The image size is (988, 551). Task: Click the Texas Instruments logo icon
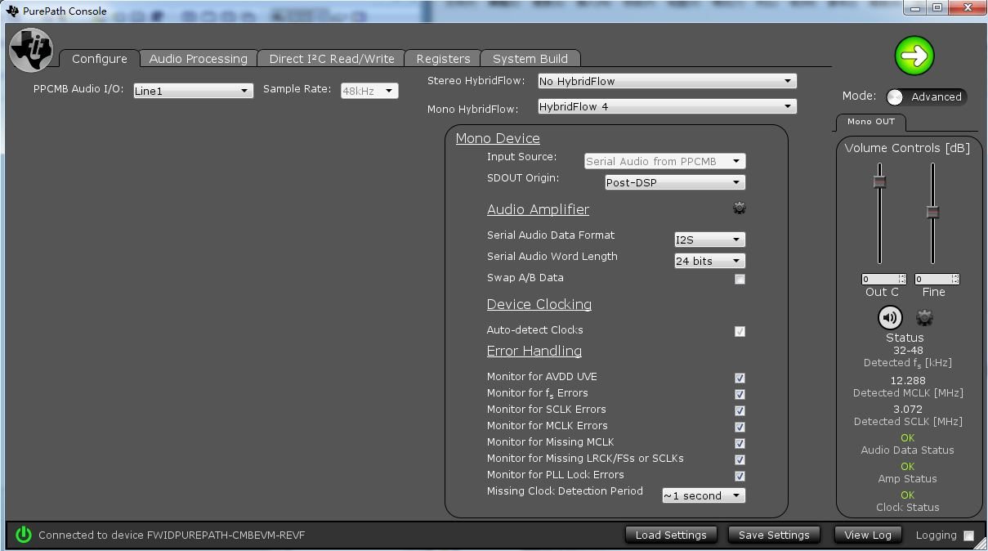click(x=31, y=50)
